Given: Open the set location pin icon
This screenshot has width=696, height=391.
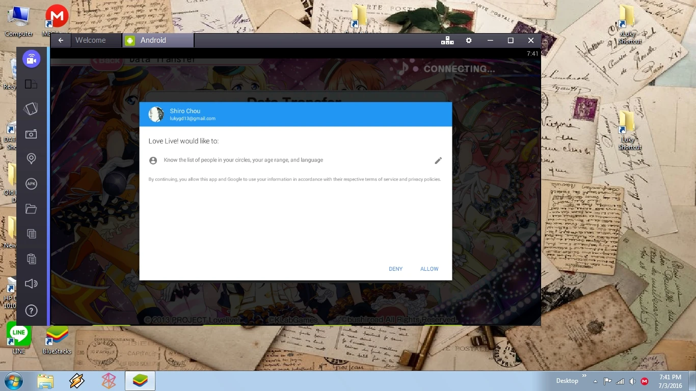Looking at the screenshot, I should tap(31, 159).
